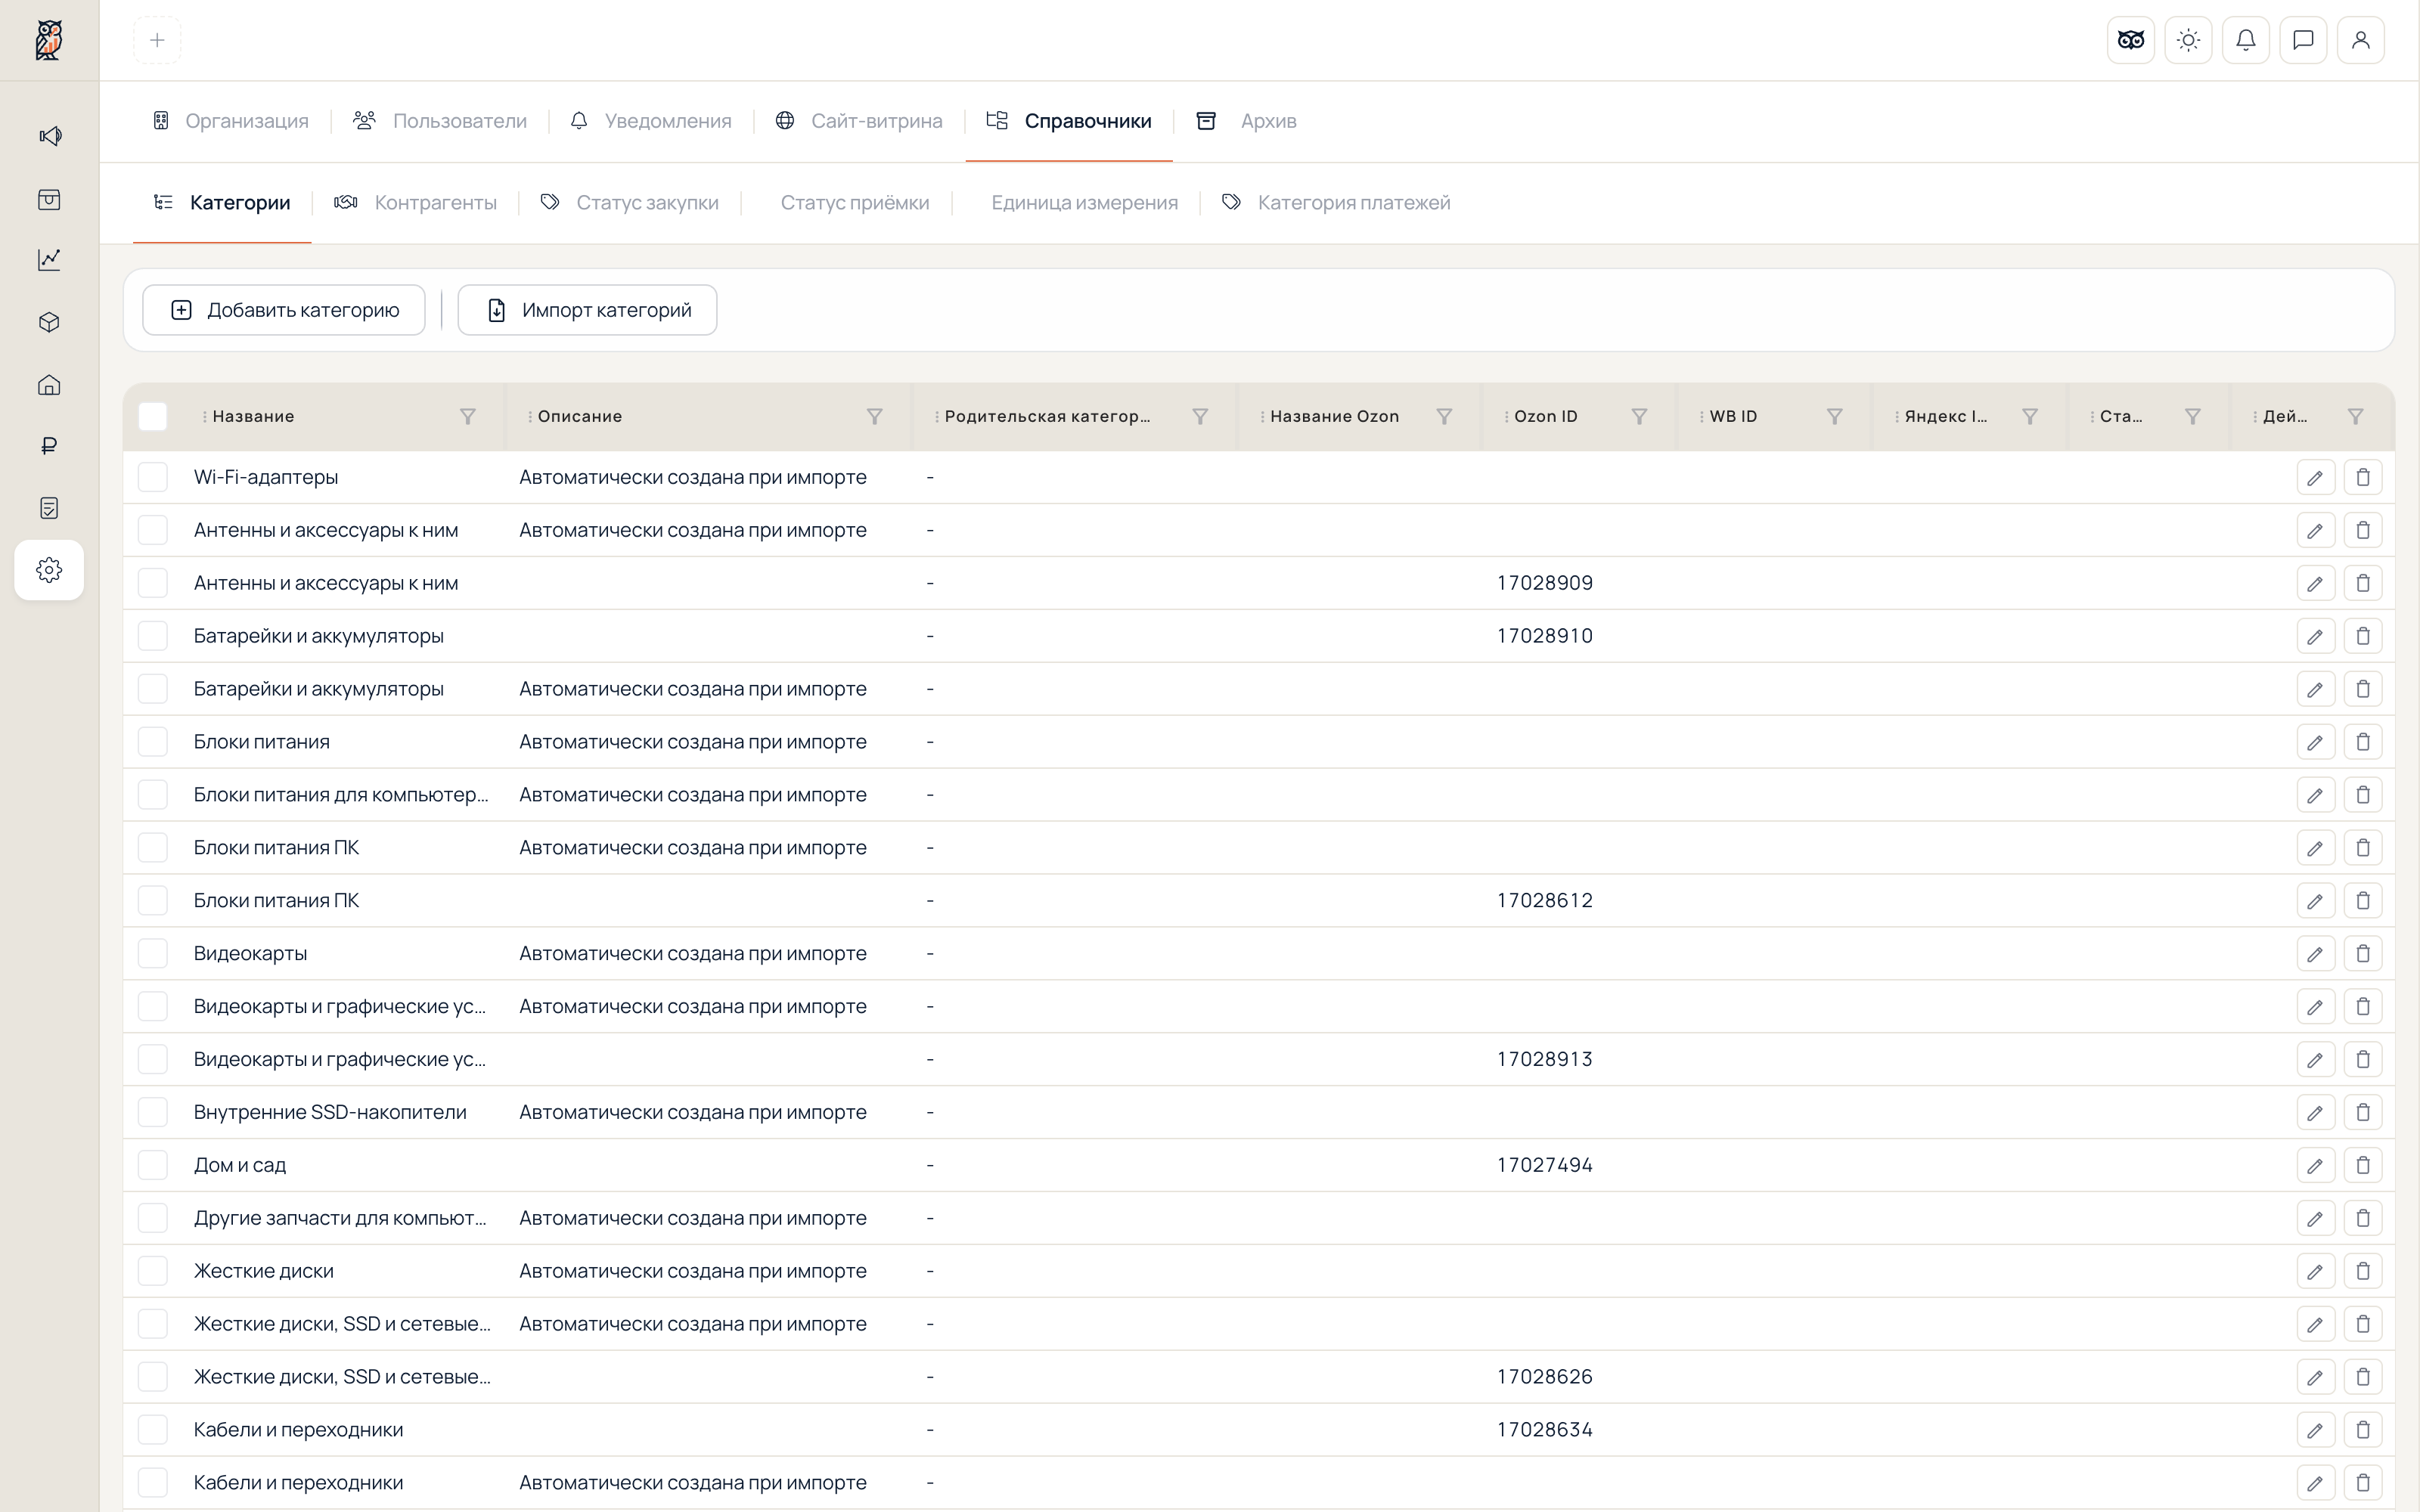This screenshot has height=1512, width=2420.
Task: Open the Название column filter
Action: 467,416
